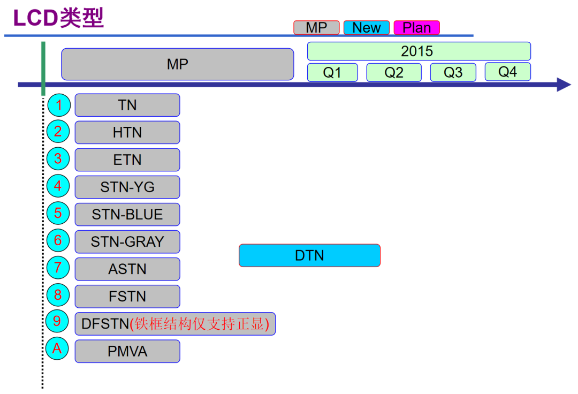
Task: Select the STN-BLUE box
Action: pyautogui.click(x=127, y=214)
